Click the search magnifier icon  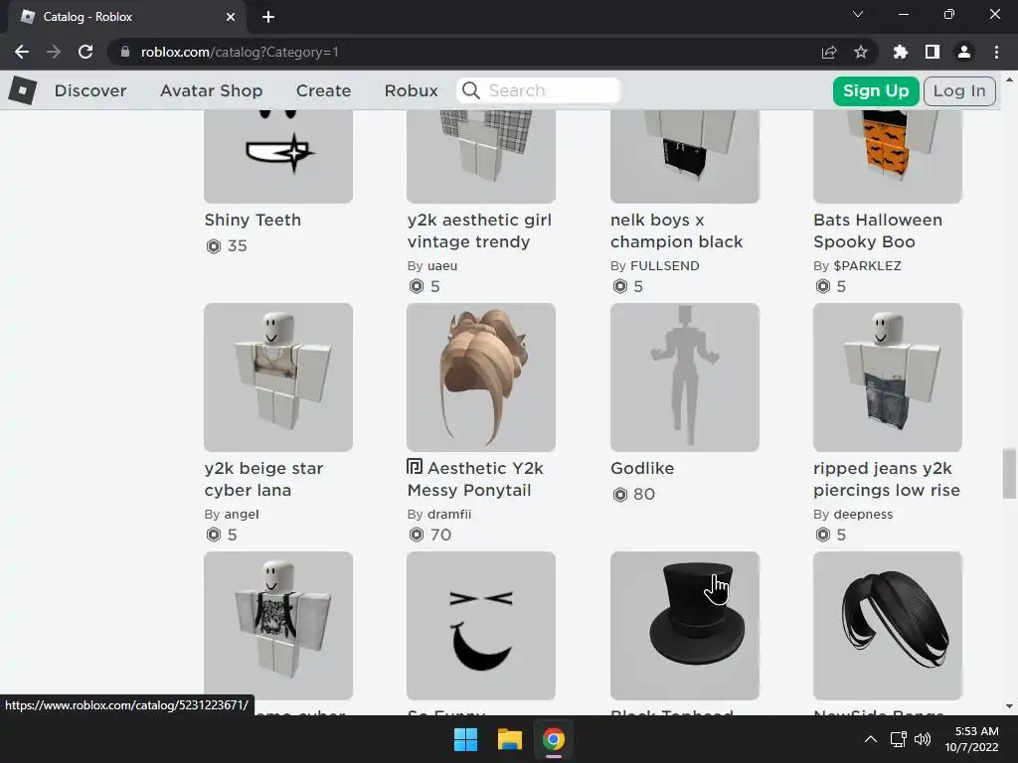(x=471, y=90)
